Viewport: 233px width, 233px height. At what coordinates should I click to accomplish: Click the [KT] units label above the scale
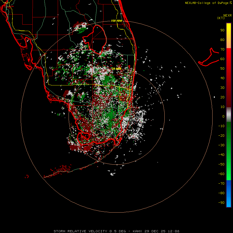pos(221,18)
